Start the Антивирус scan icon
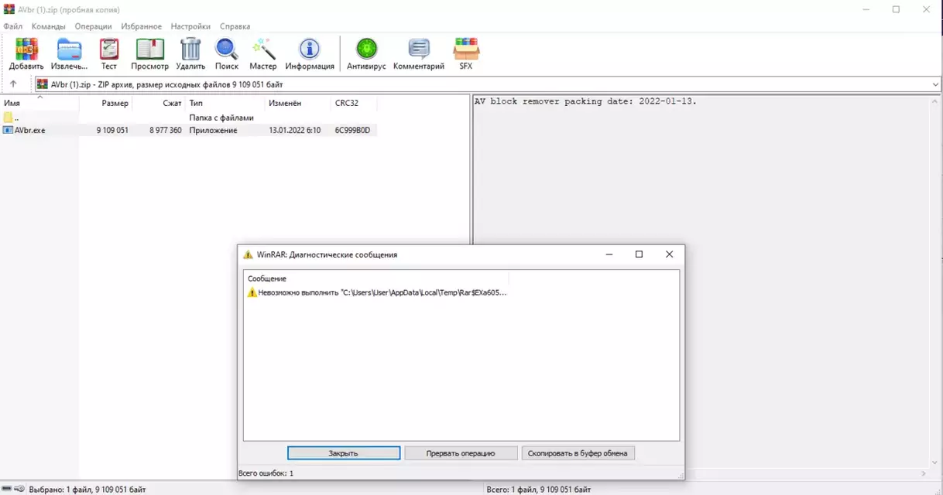This screenshot has height=495, width=943. coord(366,49)
